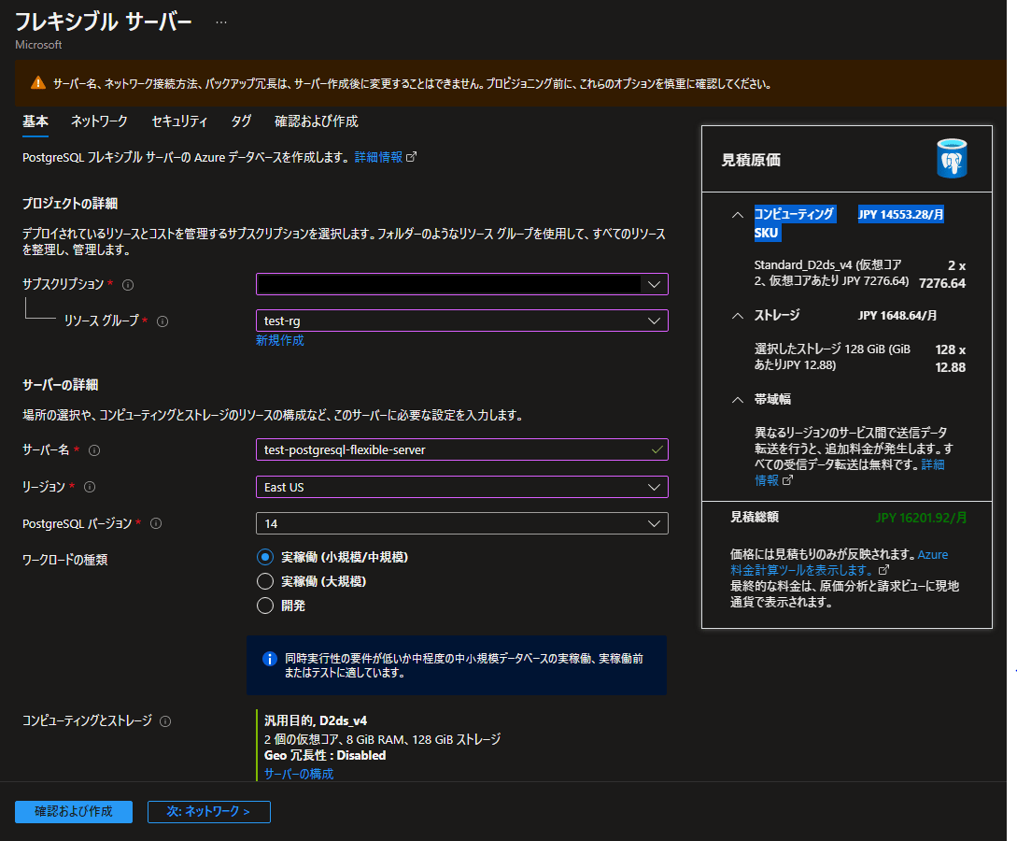Viewport: 1017px width, 841px height.
Task: Click info icon next to コンピューティングとストレージ
Action: click(x=166, y=721)
